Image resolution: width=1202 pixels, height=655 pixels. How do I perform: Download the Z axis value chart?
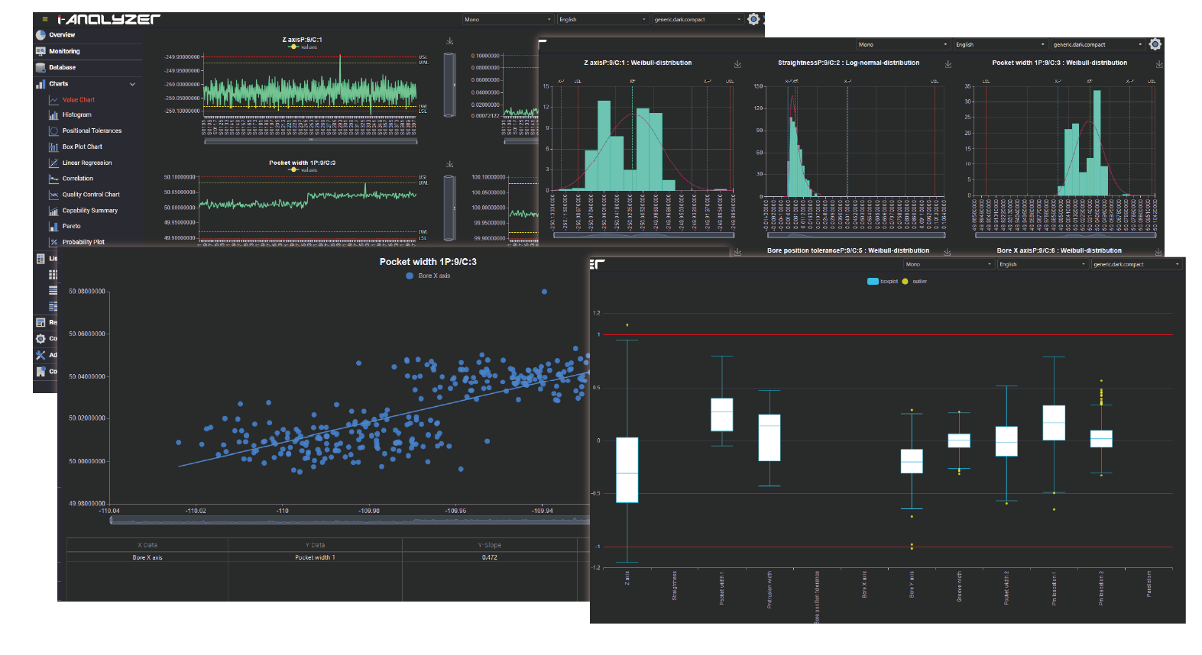(450, 41)
